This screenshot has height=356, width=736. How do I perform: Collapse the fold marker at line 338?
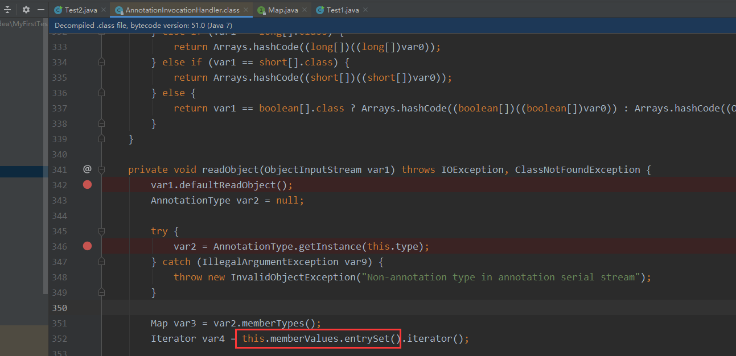coord(101,123)
